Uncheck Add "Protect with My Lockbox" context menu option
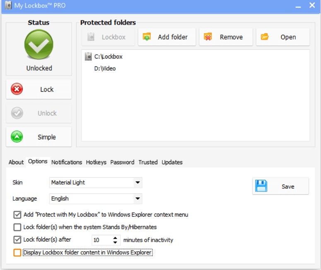The image size is (321, 270). click(x=17, y=214)
